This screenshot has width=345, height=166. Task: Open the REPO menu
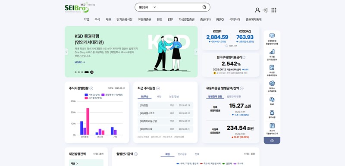pyautogui.click(x=220, y=19)
